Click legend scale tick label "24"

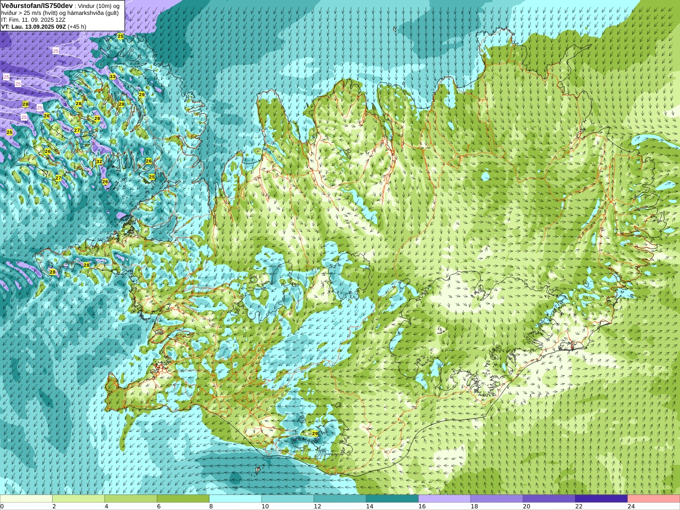tap(631, 506)
